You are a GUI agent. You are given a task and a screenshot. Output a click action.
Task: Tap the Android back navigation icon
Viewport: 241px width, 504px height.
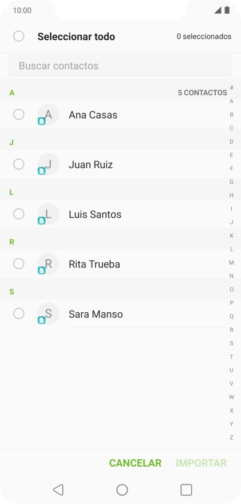click(58, 490)
